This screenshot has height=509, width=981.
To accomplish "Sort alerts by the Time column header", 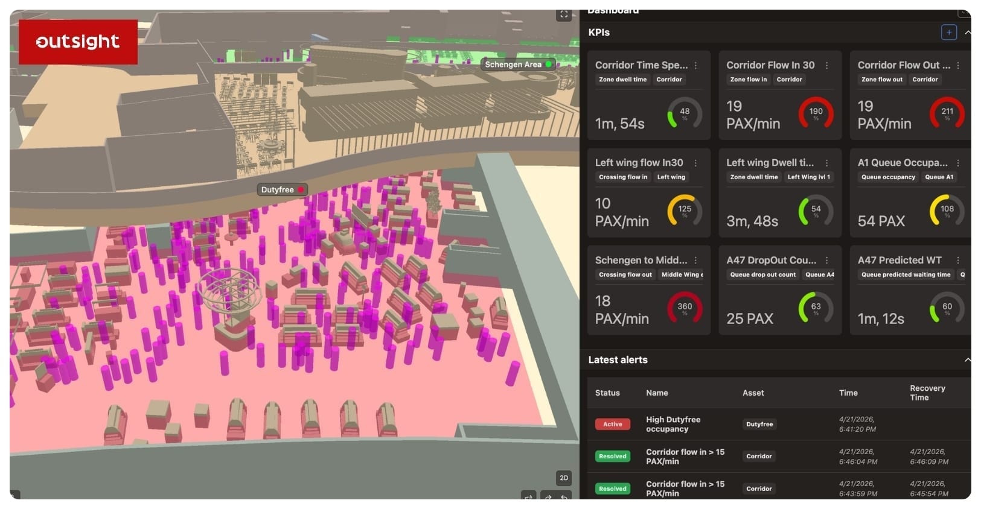I will point(848,393).
